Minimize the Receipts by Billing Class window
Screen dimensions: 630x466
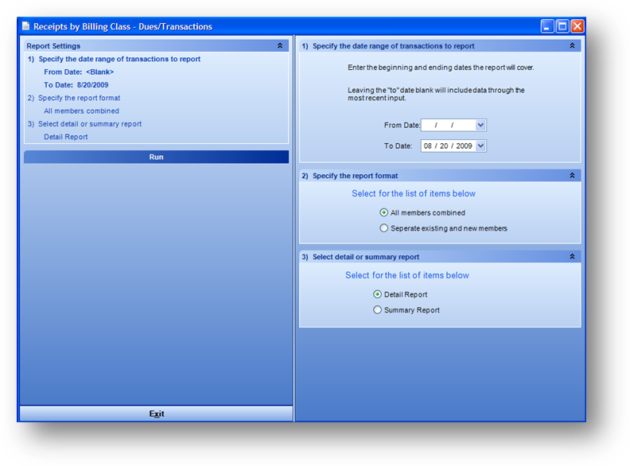[547, 26]
